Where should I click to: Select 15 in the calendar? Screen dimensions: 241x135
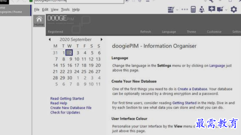62,65
